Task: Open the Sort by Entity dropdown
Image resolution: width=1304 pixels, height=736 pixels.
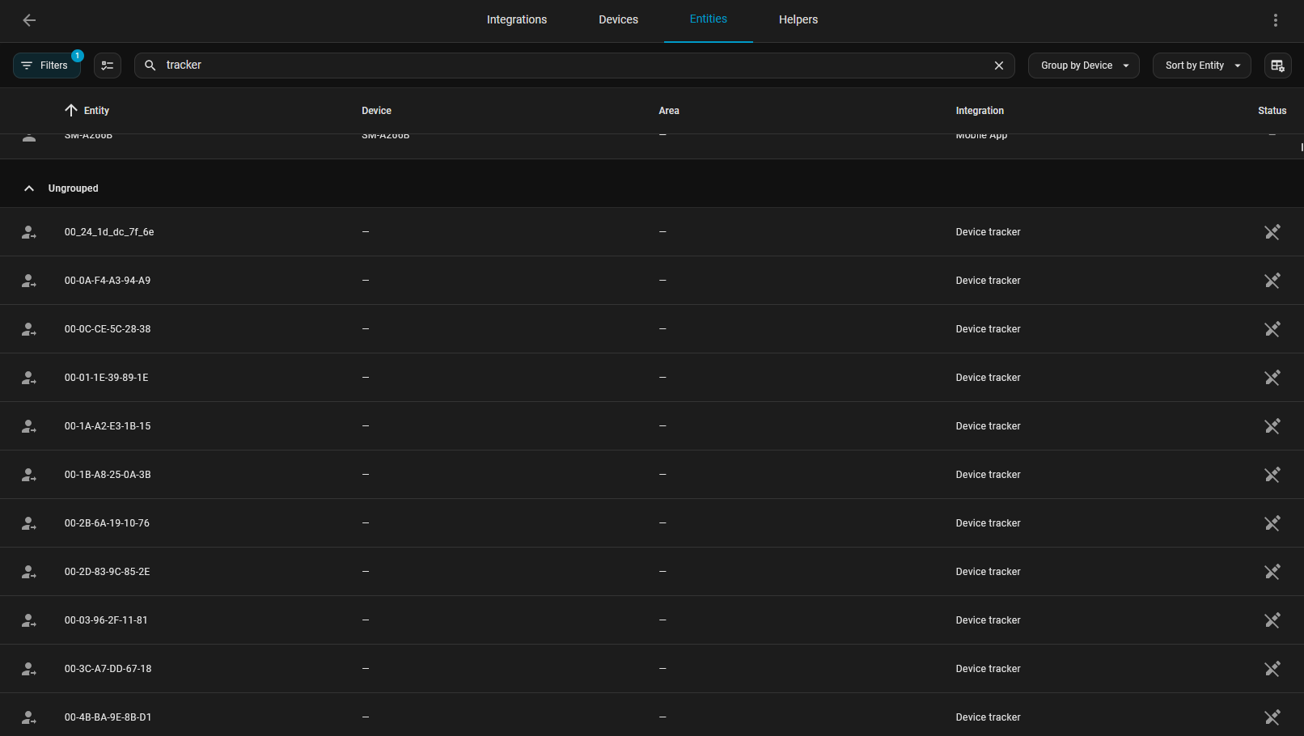Action: (1201, 66)
